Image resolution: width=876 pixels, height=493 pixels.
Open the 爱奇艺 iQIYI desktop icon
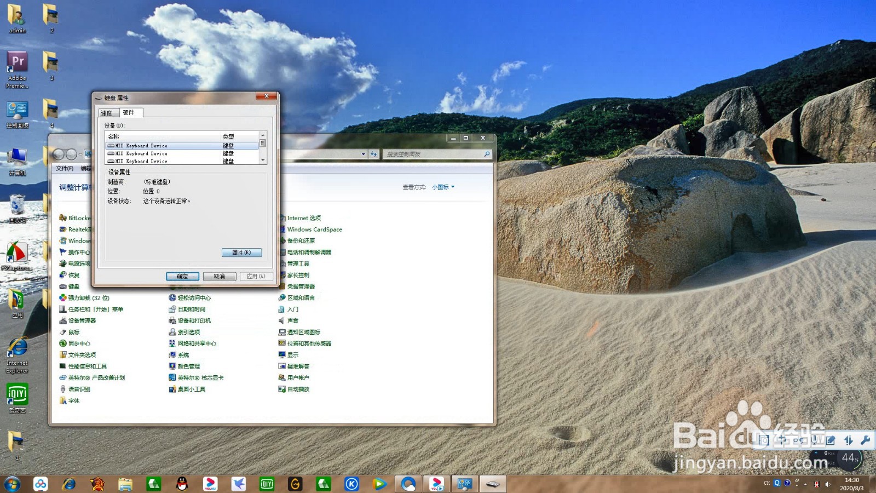click(18, 398)
